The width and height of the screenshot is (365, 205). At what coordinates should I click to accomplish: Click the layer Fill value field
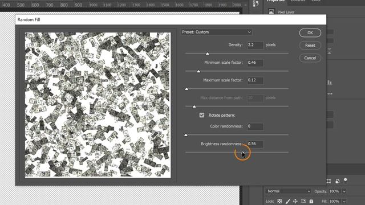334,201
